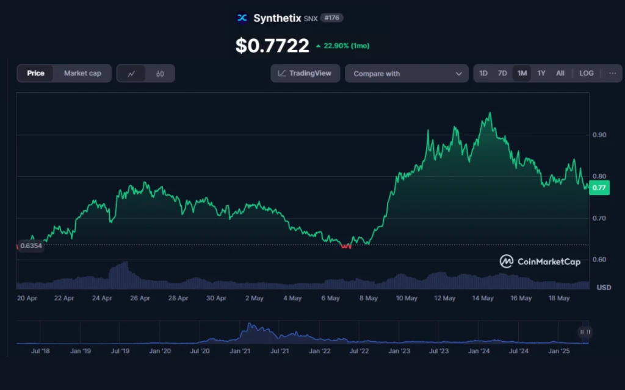Set chart range to 1D
This screenshot has width=625, height=390.
point(483,73)
